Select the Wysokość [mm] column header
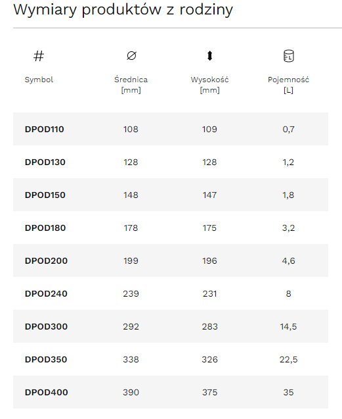Image resolution: width=342 pixels, height=419 pixels. tap(209, 85)
